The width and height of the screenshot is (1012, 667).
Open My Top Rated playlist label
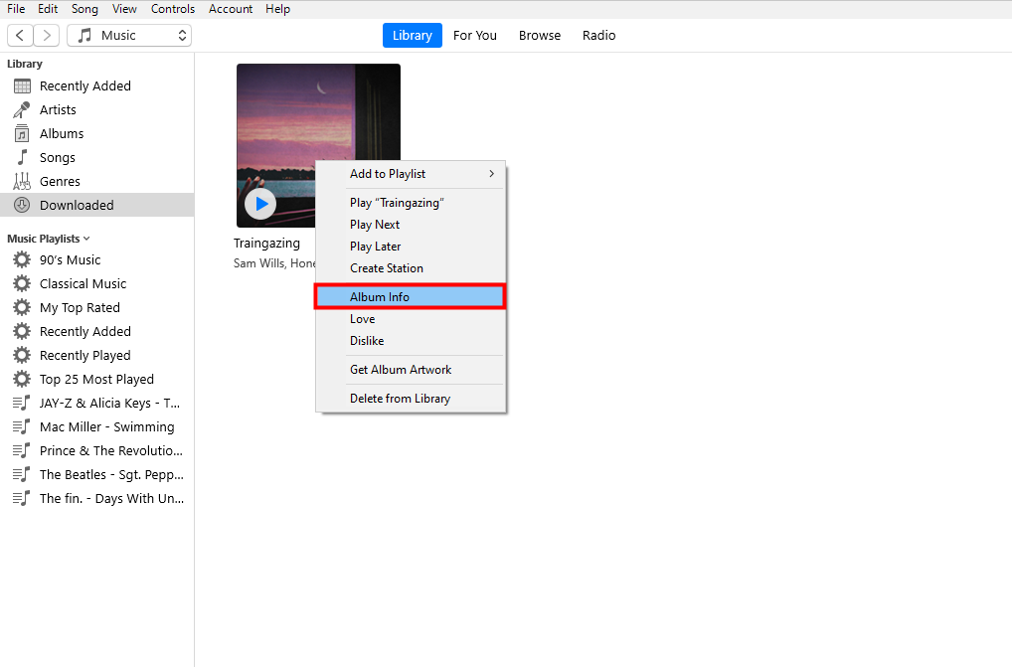point(81,308)
